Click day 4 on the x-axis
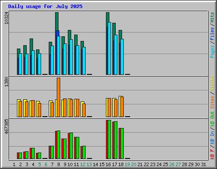Screen dimensions: 217x169 coord(33,164)
